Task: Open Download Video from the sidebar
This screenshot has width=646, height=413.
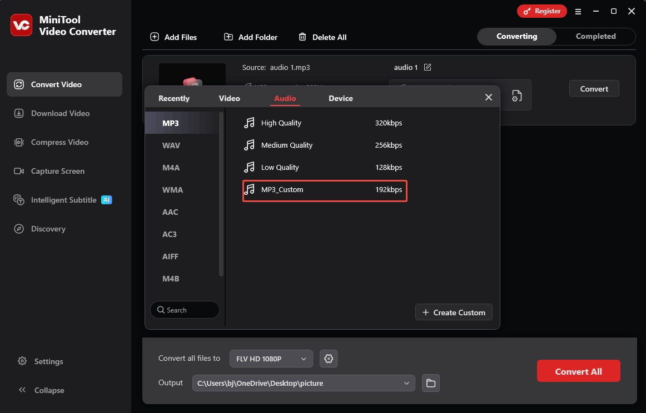Action: [x=64, y=113]
